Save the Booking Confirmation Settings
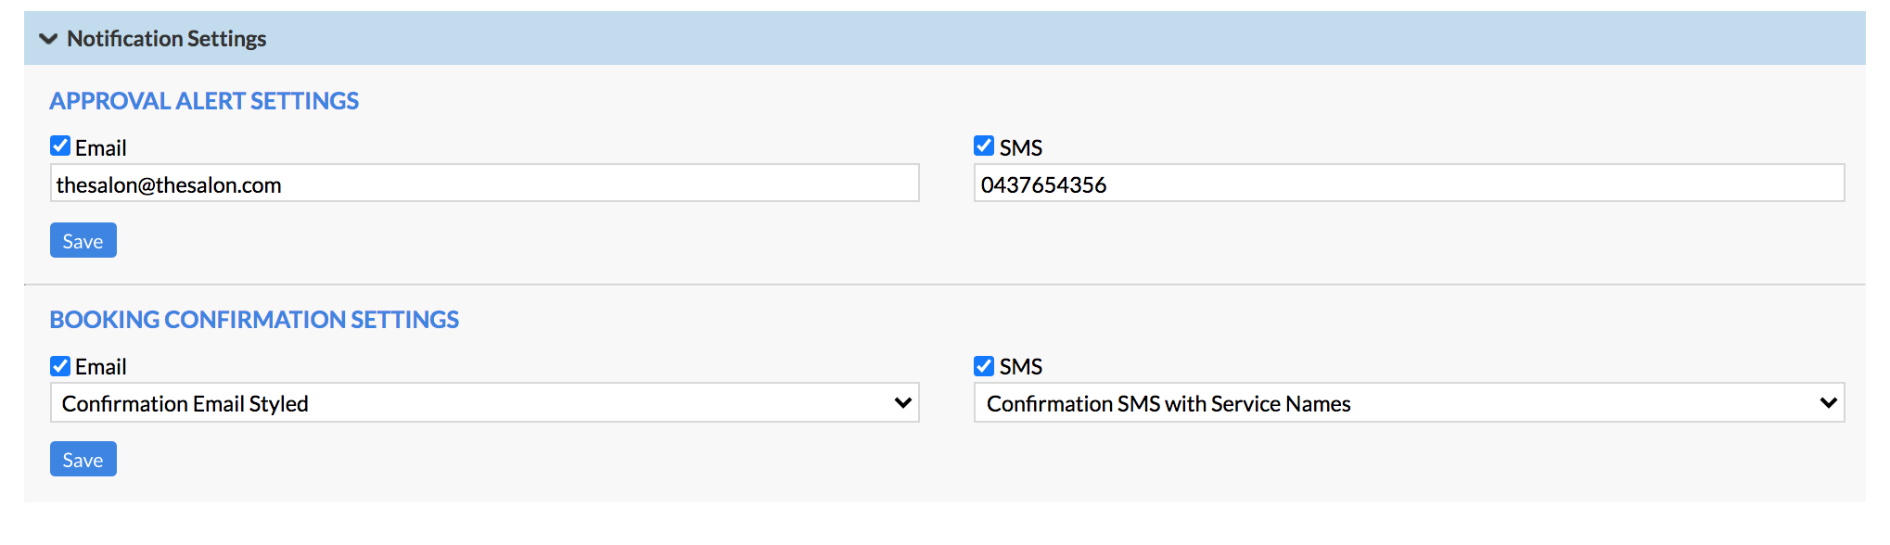Image resolution: width=1890 pixels, height=545 pixels. (x=83, y=460)
